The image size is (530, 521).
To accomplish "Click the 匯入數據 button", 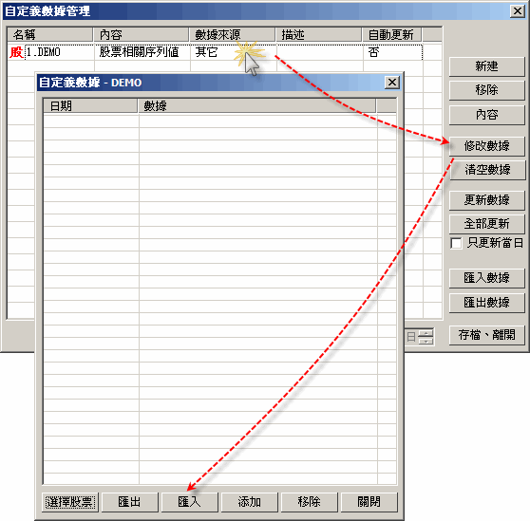I will click(486, 278).
